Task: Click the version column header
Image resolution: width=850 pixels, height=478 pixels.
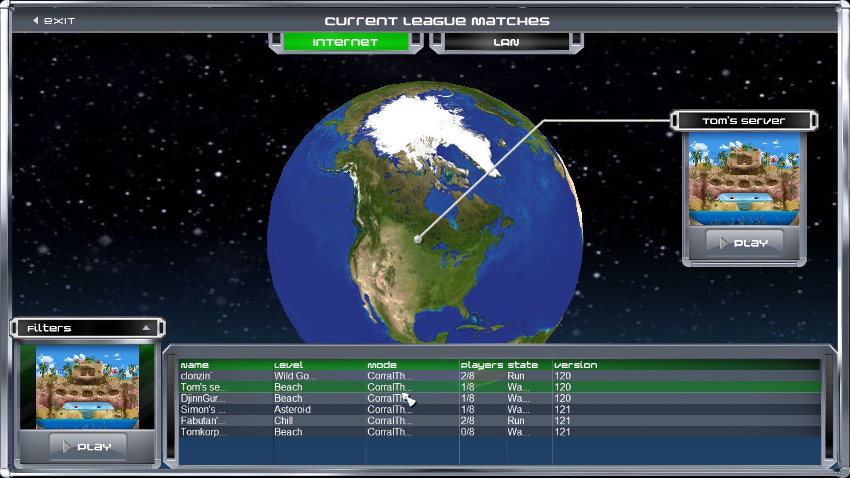Action: pyautogui.click(x=576, y=365)
